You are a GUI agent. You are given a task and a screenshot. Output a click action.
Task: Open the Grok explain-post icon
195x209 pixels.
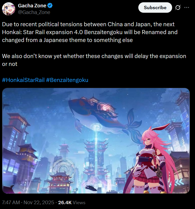pyautogui.click(x=178, y=7)
